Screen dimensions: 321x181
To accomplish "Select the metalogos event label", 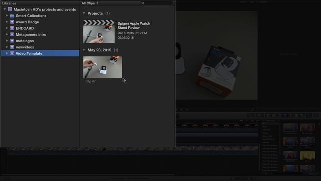I will (x=25, y=41).
